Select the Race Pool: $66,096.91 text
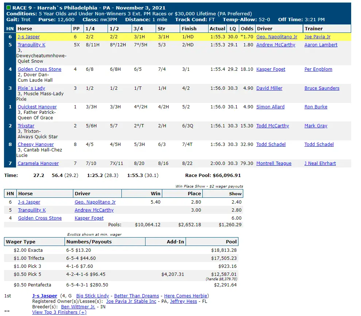The height and width of the screenshot is (316, 361). pos(213,176)
